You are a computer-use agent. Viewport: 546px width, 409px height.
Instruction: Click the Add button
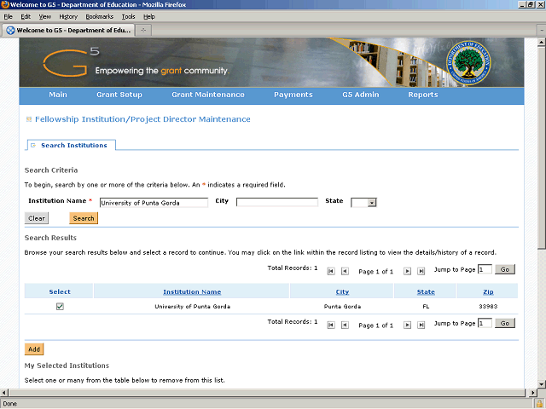[34, 349]
